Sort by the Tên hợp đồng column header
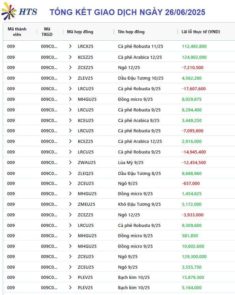This screenshot has height=295, width=235. coord(131,32)
